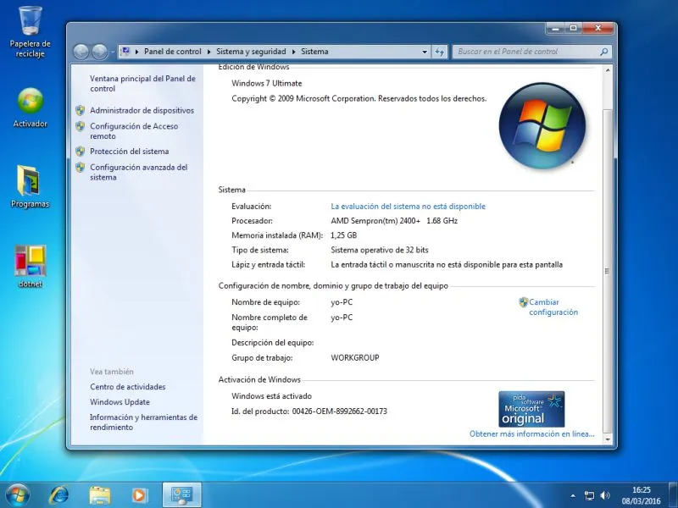Select the Activador desktop icon
The image size is (678, 508).
tap(30, 108)
